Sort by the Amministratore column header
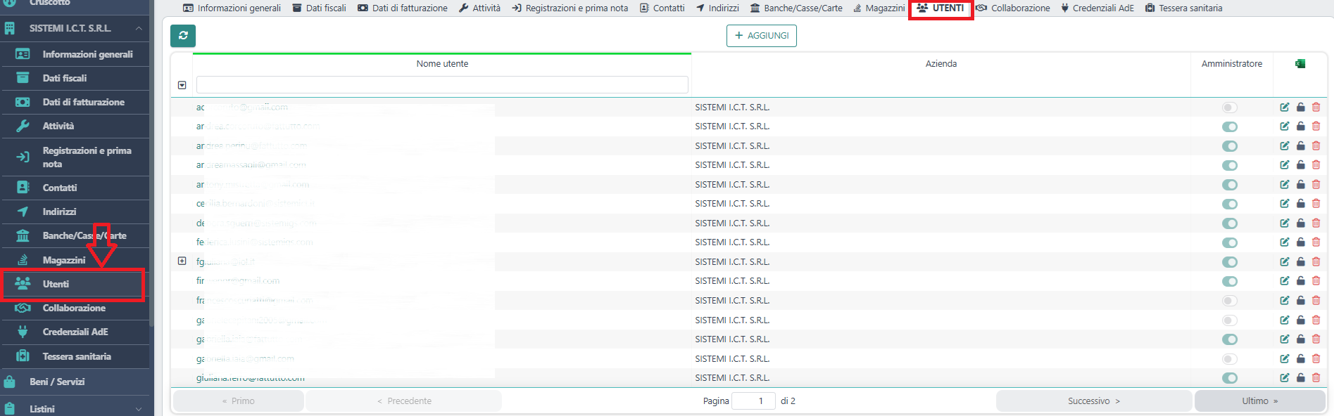Screen dimensions: 1334x416 [1232, 64]
